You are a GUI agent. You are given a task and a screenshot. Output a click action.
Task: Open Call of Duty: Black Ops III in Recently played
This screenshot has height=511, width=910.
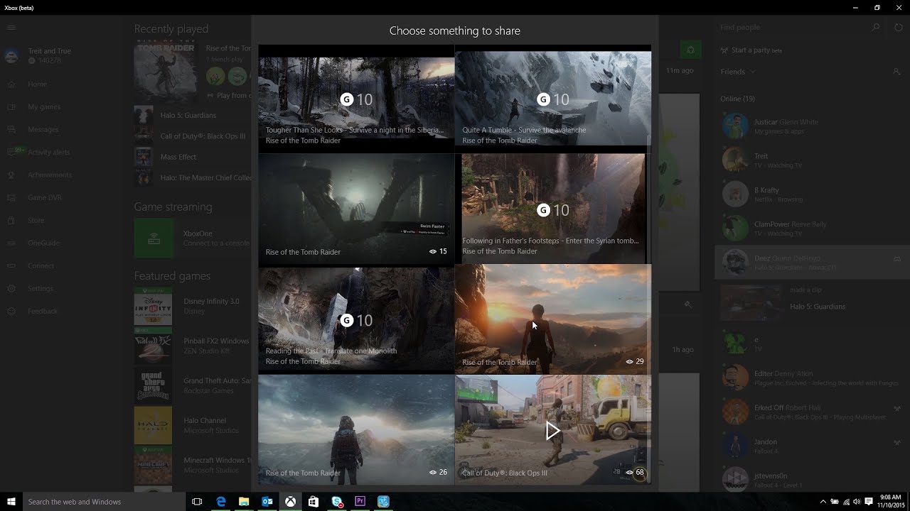(x=192, y=136)
